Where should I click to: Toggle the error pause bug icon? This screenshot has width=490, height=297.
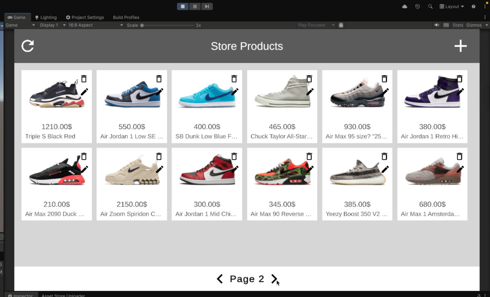click(341, 25)
